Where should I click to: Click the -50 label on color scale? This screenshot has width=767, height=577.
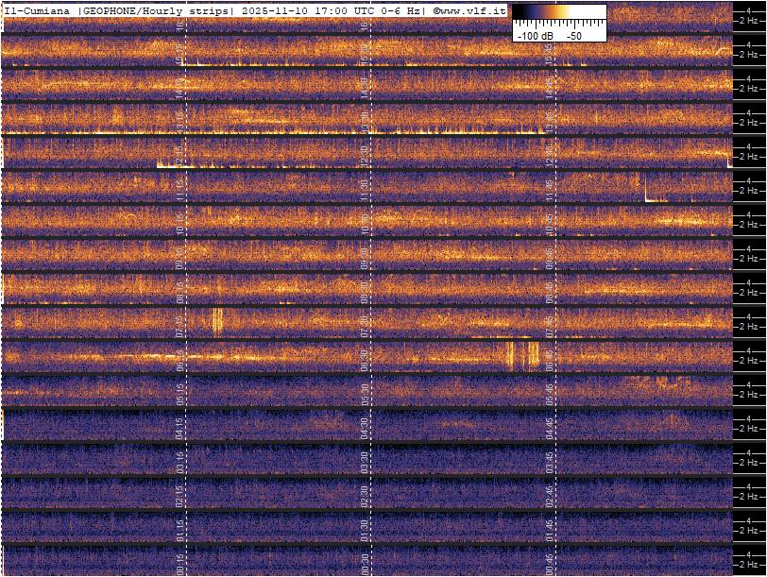point(573,35)
